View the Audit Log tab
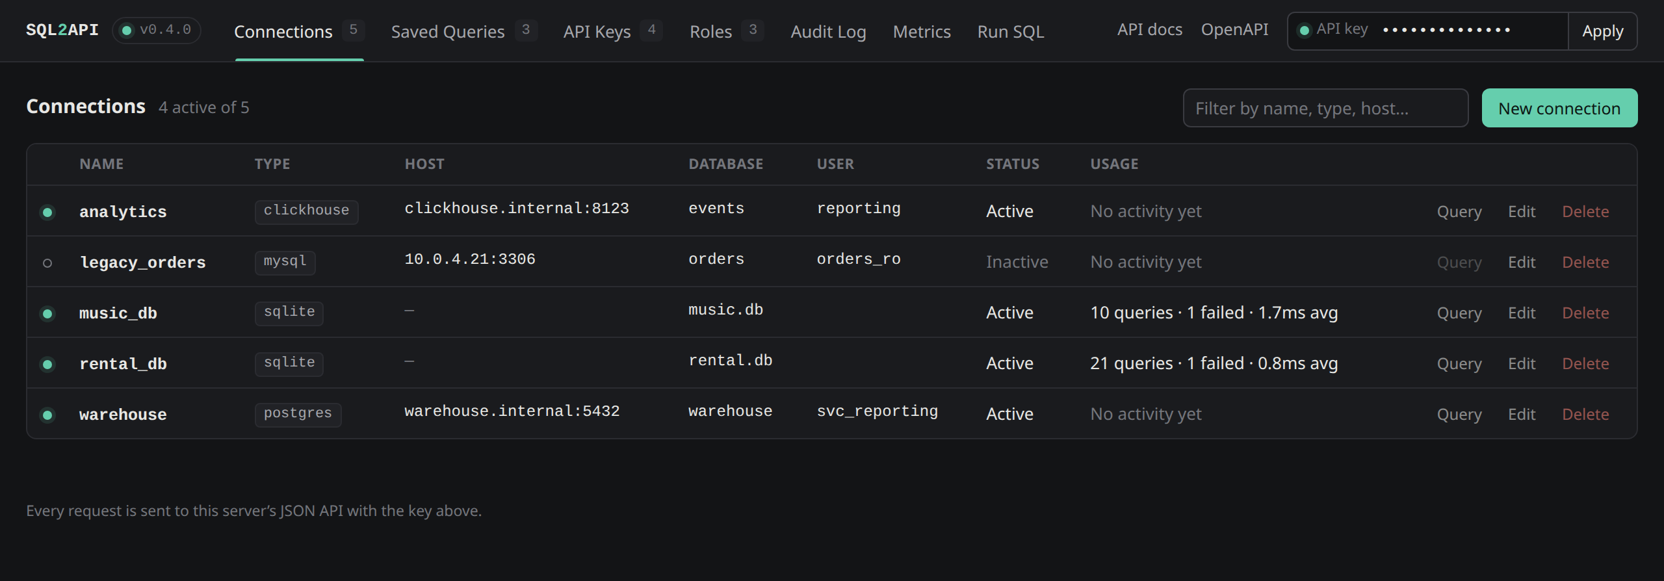Screen dimensions: 1664x581 coord(828,31)
